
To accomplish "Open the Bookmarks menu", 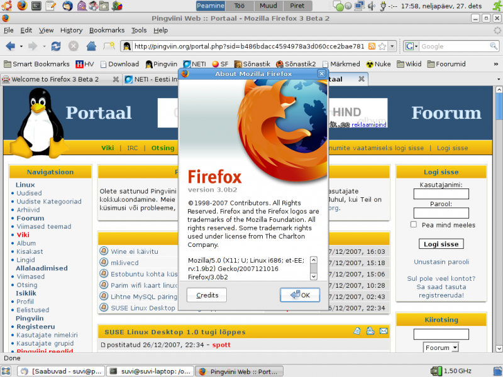I will 107,30.
